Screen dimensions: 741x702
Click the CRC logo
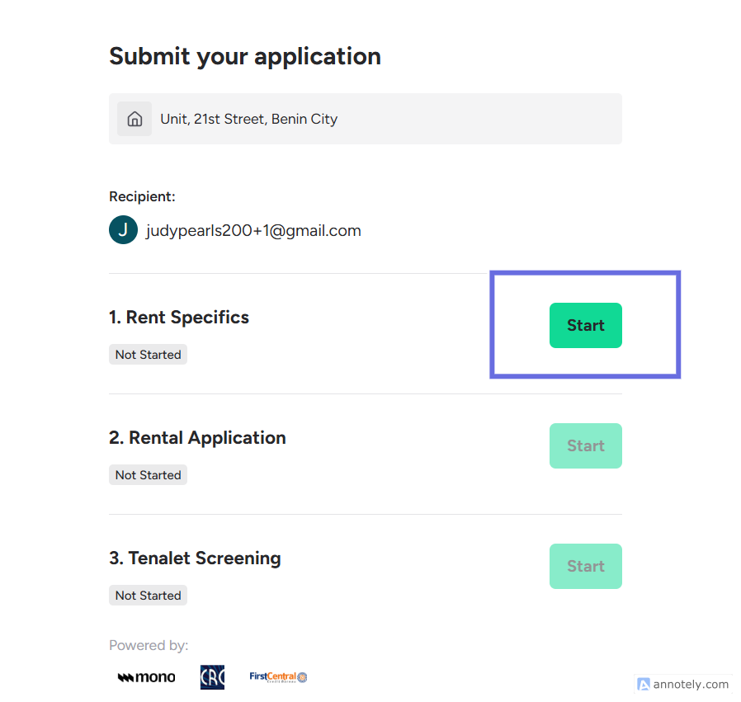tap(212, 677)
